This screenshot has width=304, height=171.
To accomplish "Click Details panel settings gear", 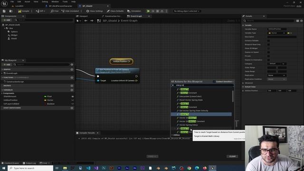I will (301, 21).
